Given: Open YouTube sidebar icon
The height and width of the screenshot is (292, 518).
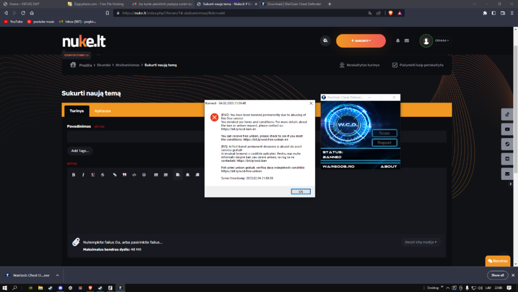Looking at the screenshot, I should coord(507,129).
